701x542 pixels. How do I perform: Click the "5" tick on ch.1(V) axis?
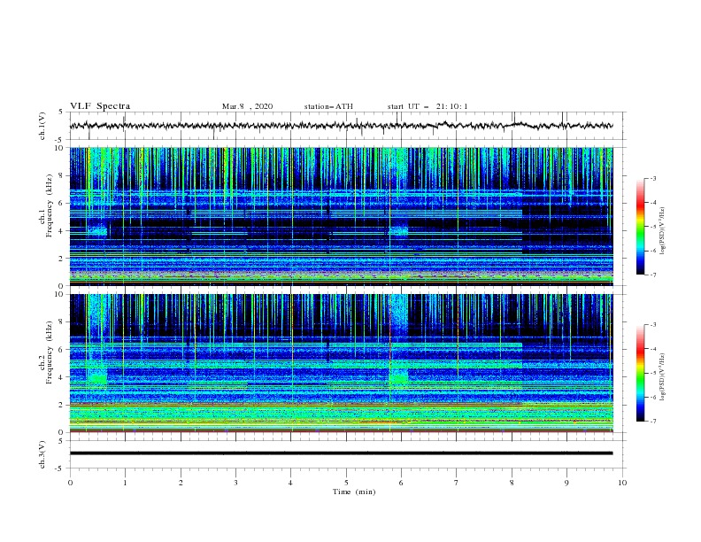coord(61,112)
